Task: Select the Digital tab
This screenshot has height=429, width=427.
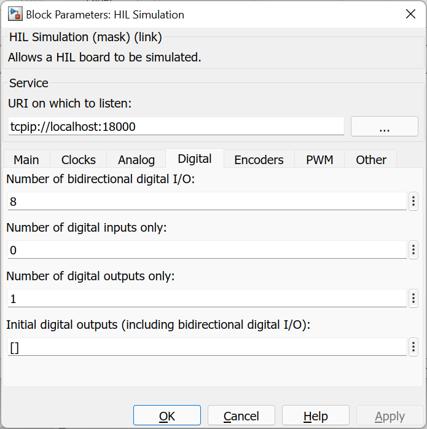Action: (x=195, y=159)
